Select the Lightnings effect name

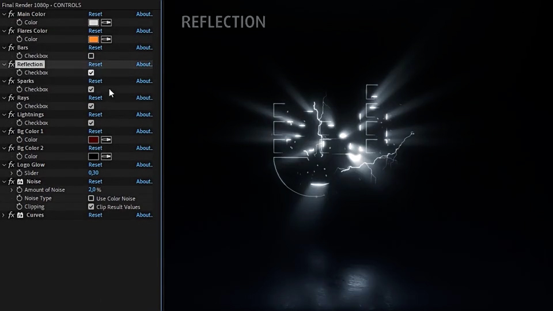(x=30, y=115)
